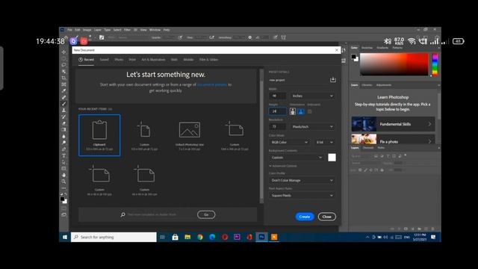478x269 pixels.
Task: Switch to the Photo presets tab
Action: pos(119,60)
